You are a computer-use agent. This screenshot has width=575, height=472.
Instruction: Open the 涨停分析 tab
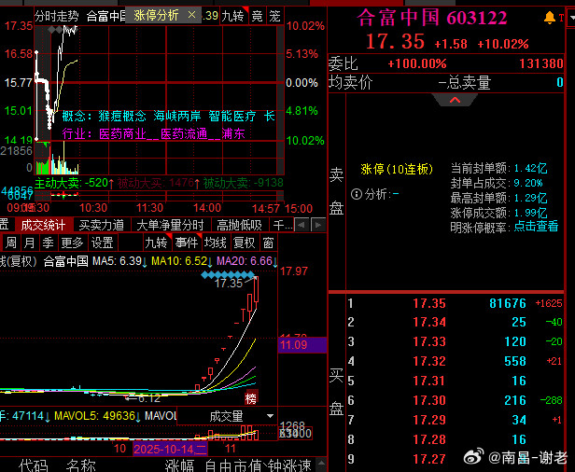click(x=156, y=15)
